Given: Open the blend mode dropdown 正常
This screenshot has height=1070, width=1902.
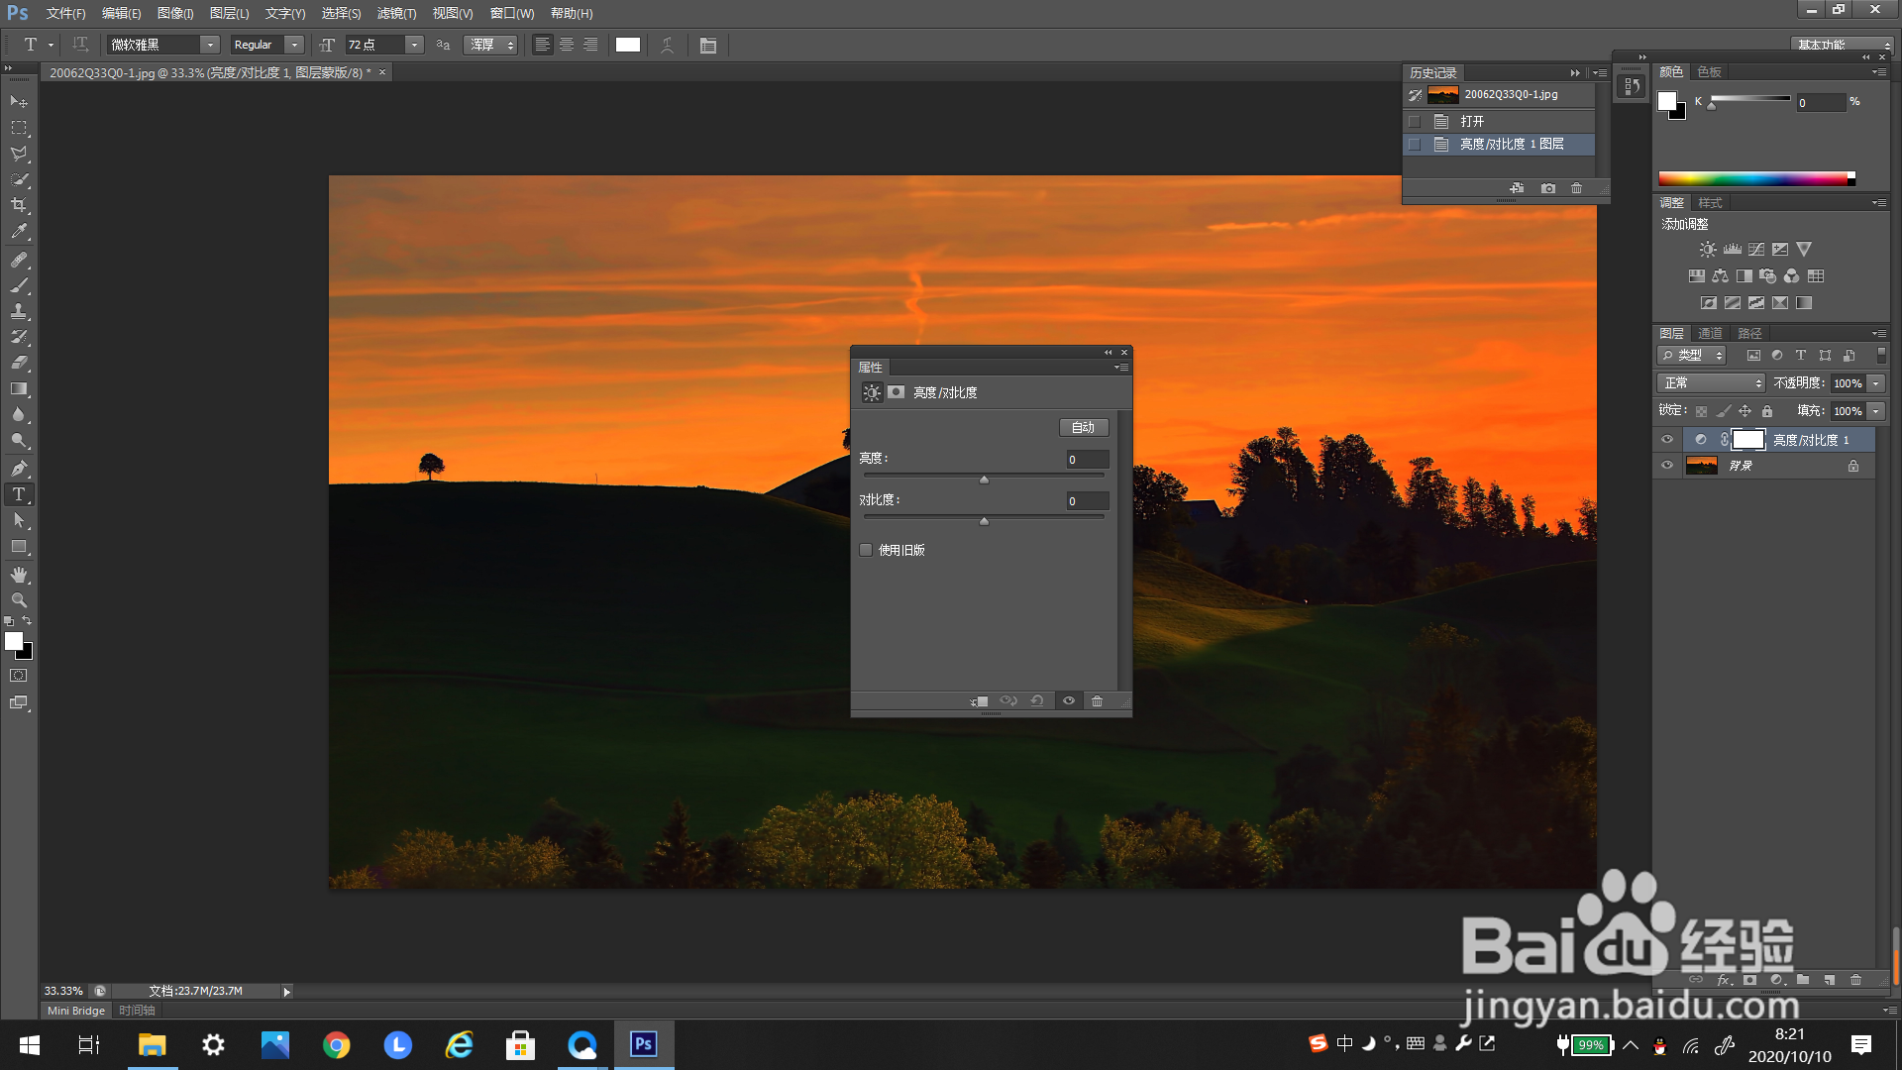Looking at the screenshot, I should click(1711, 383).
